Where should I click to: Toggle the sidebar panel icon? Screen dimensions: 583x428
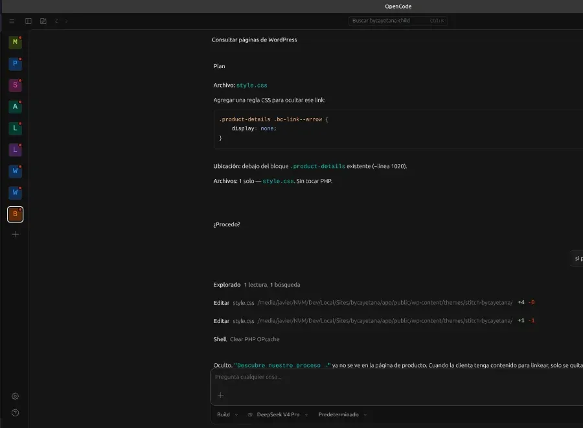pyautogui.click(x=29, y=21)
